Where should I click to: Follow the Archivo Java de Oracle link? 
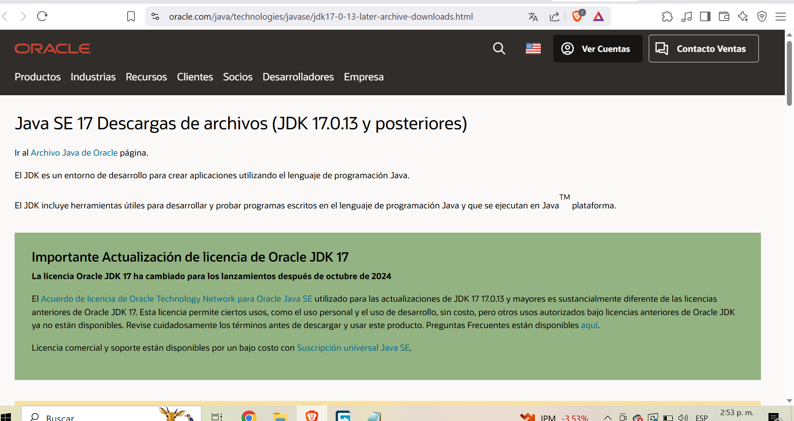click(74, 153)
